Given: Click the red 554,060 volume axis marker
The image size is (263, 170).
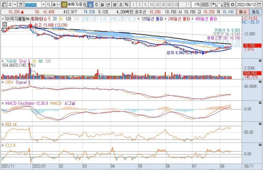Looking at the screenshot, I should tap(252, 73).
